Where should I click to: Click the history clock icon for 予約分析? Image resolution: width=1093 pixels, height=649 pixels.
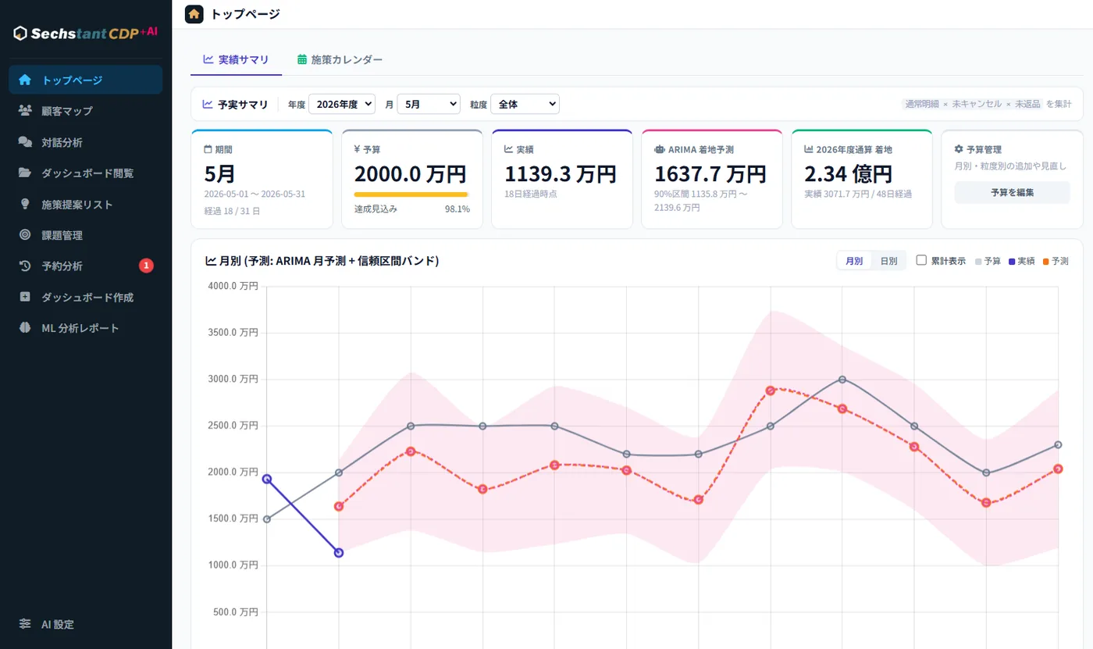(25, 266)
